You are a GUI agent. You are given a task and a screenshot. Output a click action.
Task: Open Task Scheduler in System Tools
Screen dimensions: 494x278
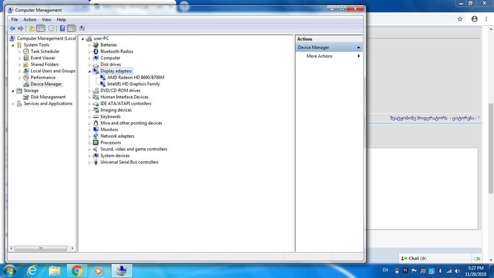pos(45,51)
